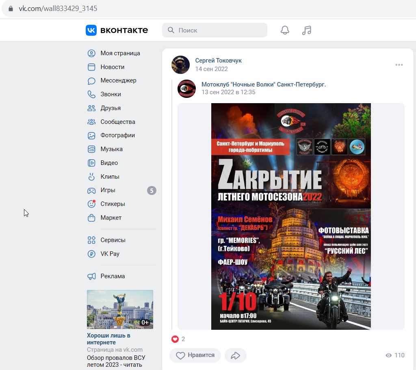
Task: Open post options three-dot menu
Action: pos(399,65)
